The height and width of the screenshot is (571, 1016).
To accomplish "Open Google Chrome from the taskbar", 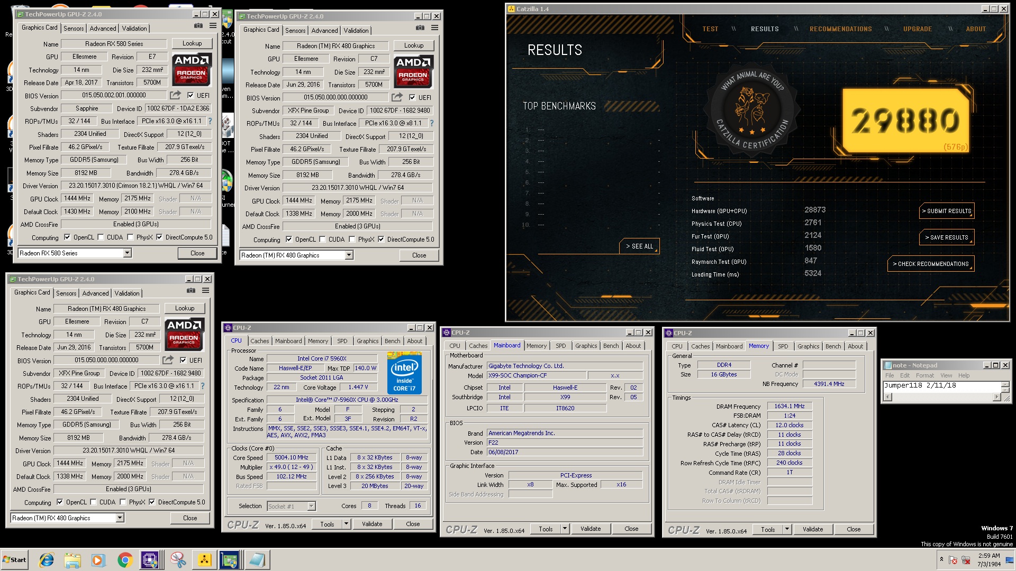I will tap(125, 560).
